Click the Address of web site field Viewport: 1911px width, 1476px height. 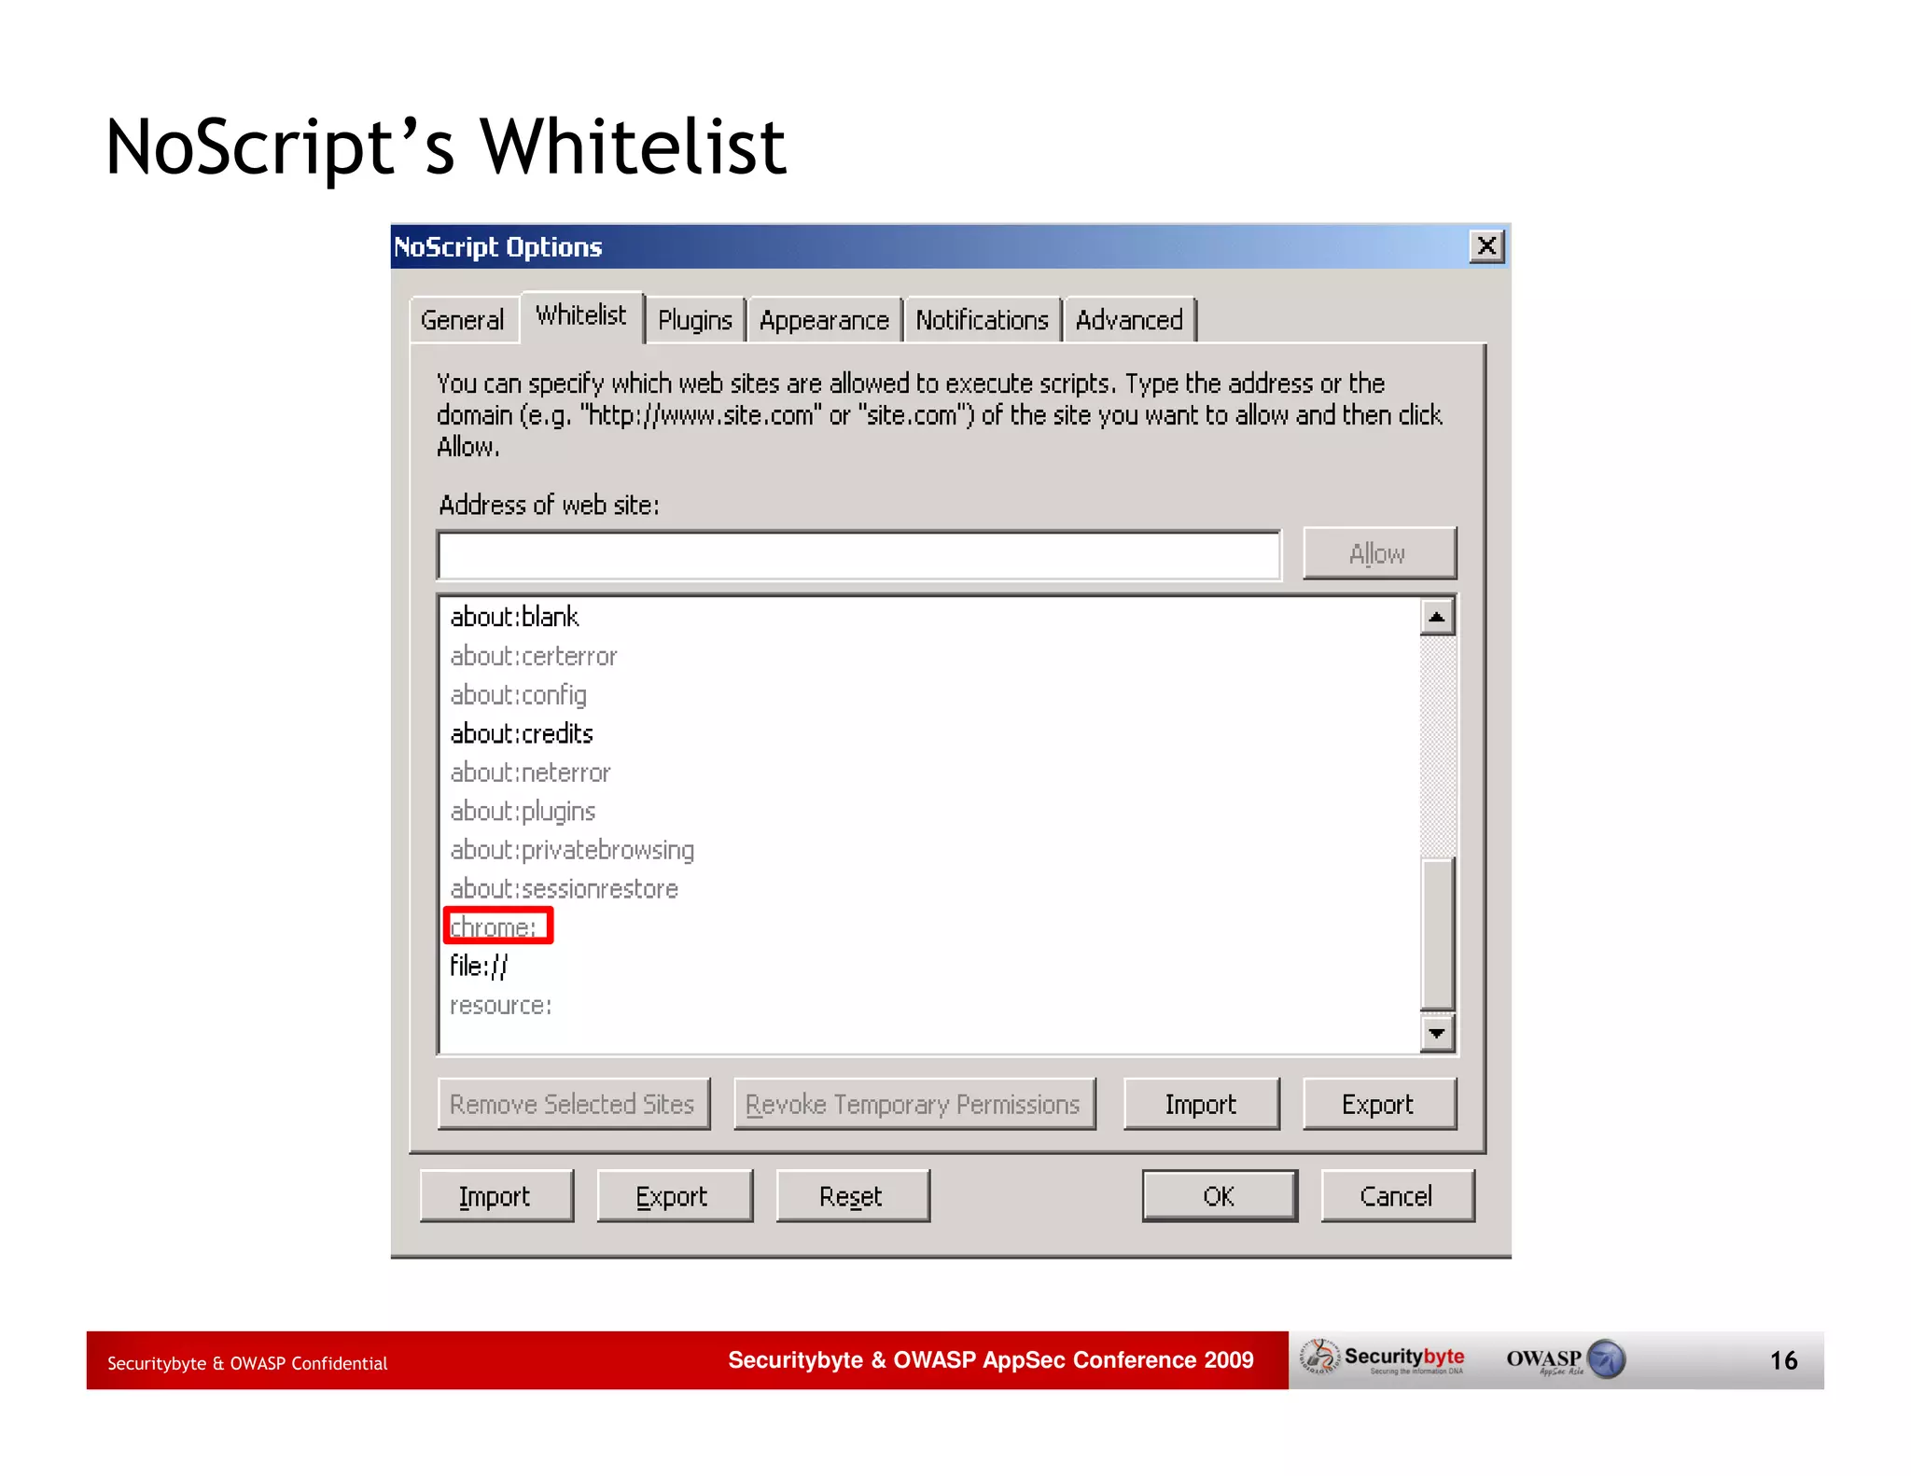[858, 556]
